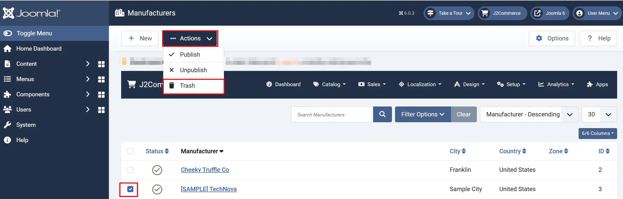Image resolution: width=623 pixels, height=199 pixels.
Task: Open the User Menu dropdown
Action: pos(598,13)
